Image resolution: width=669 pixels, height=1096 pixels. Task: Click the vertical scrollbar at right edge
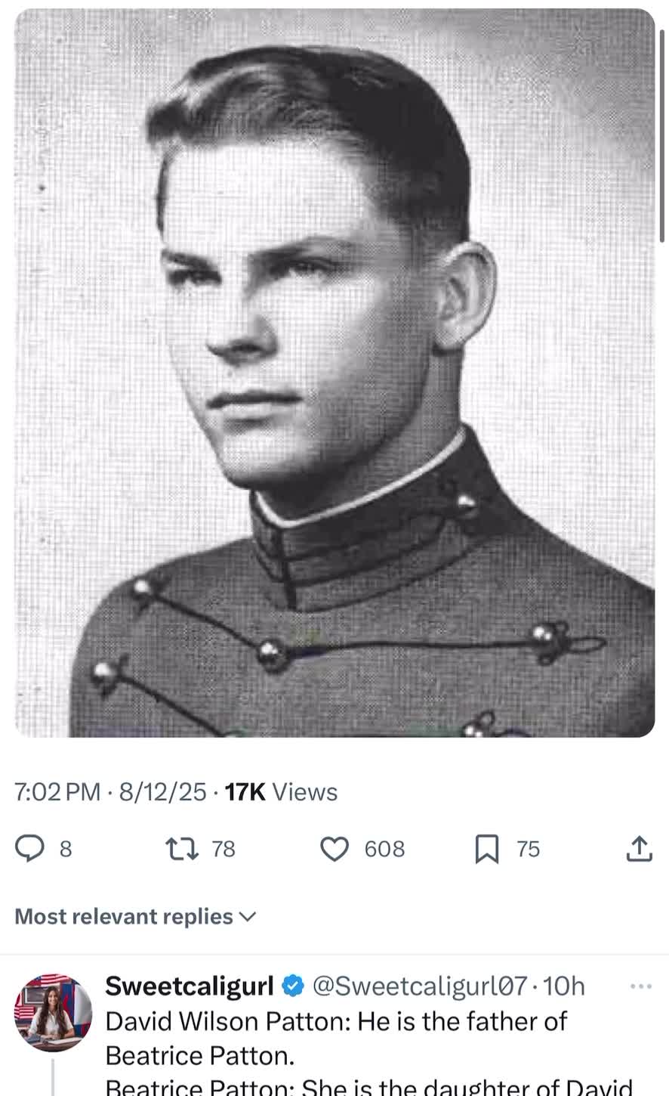[663, 136]
